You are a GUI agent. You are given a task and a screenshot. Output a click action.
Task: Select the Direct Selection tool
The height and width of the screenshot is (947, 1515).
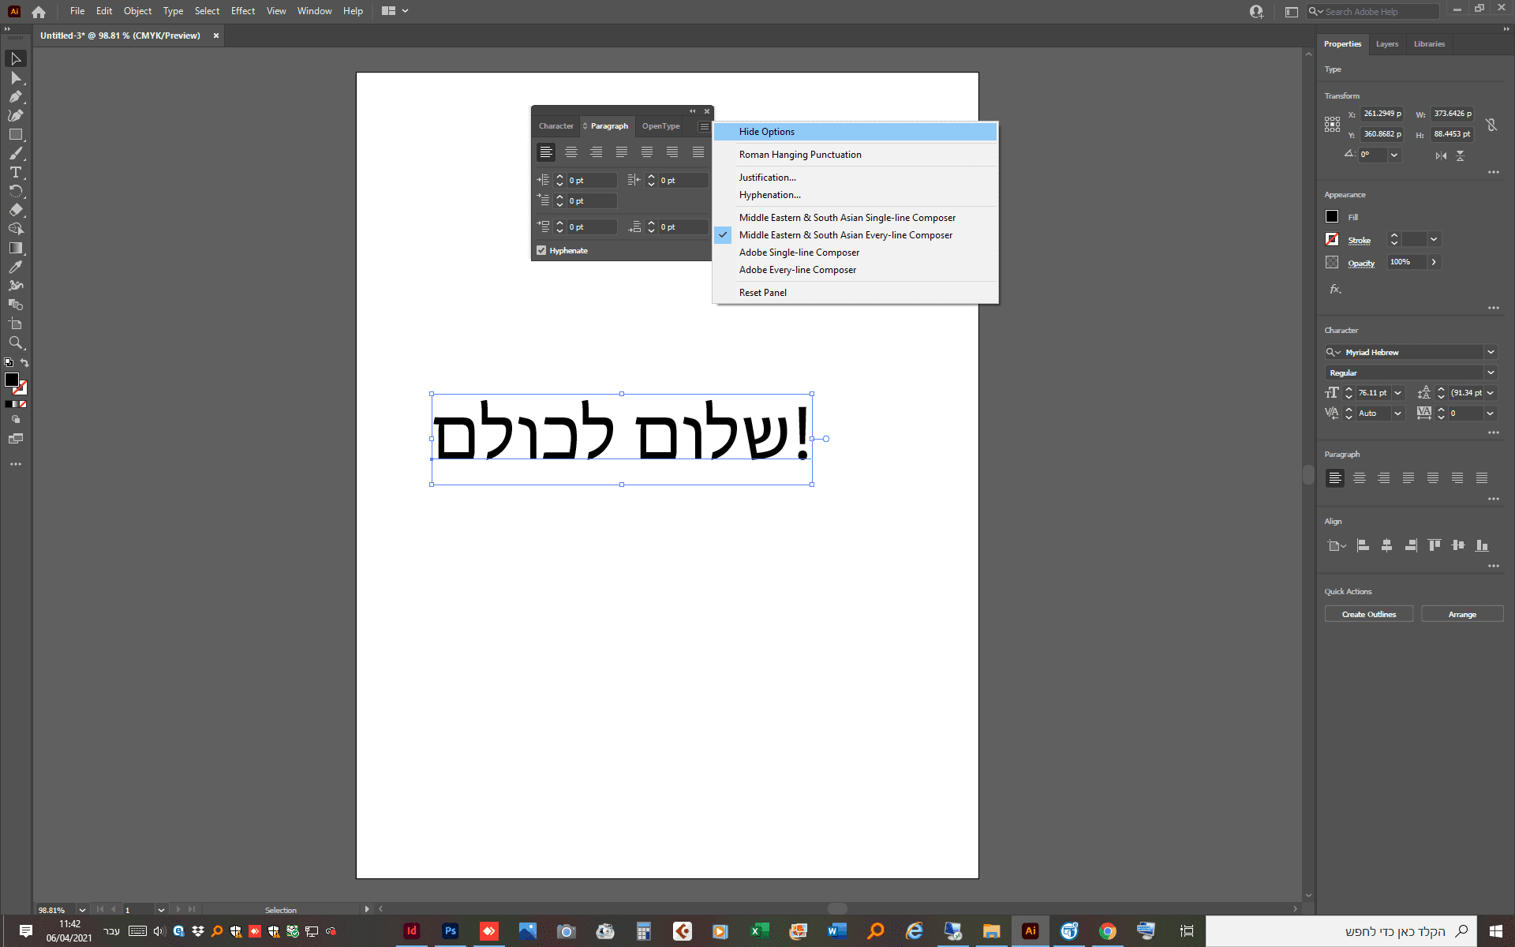[x=15, y=77]
